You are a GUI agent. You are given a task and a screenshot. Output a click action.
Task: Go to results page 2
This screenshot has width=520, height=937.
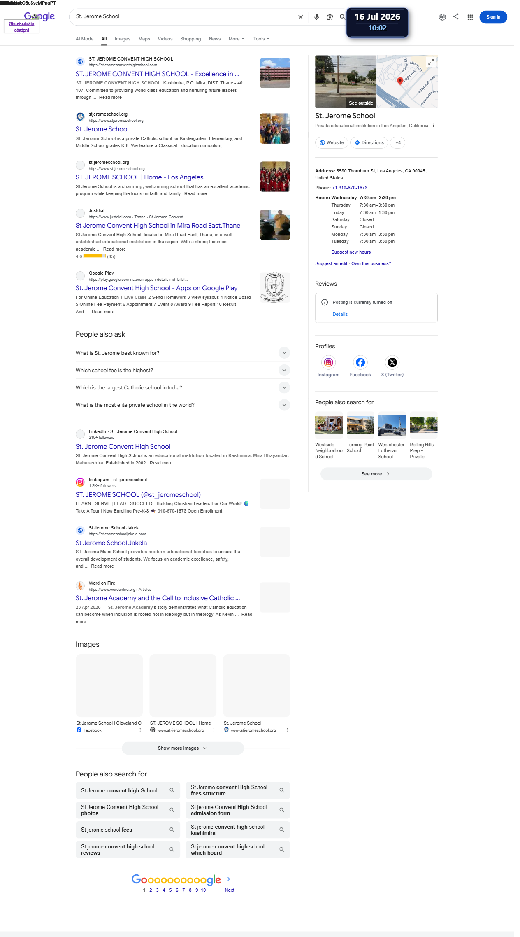[x=151, y=890]
